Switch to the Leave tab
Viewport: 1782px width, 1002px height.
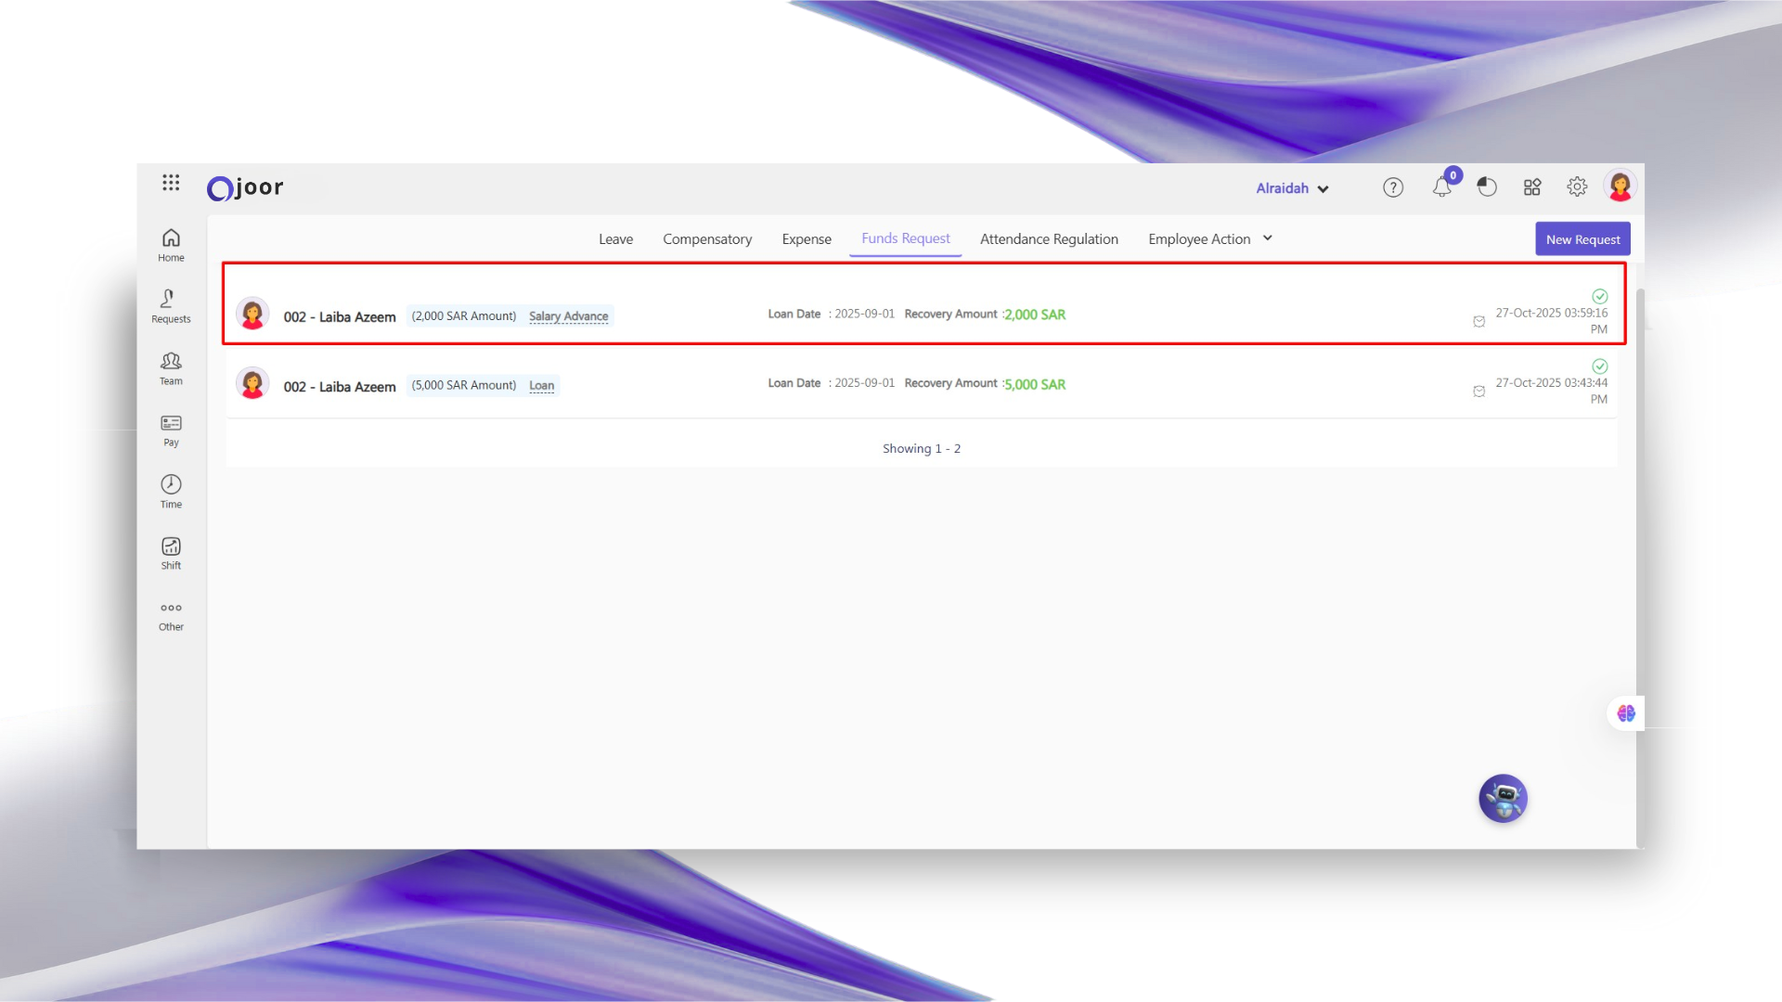[x=615, y=239]
